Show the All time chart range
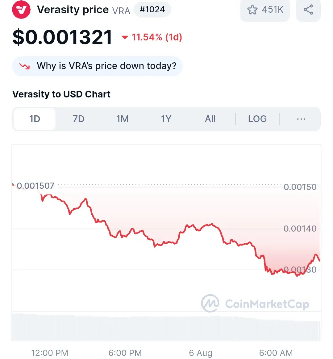 pos(210,119)
